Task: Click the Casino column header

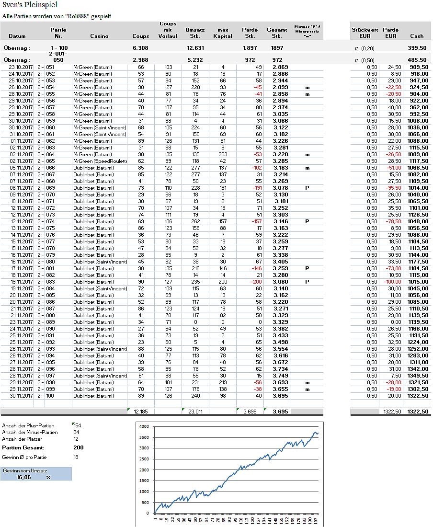Action: click(99, 36)
